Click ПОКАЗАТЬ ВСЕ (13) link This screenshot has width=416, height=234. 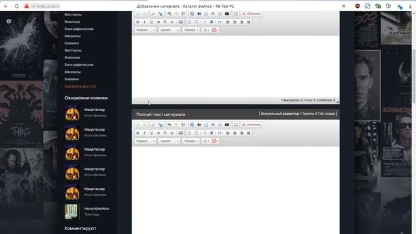click(x=81, y=86)
